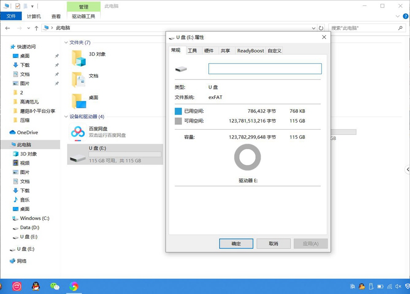Switch to the ReadyBoost tab
Screen dimensions: 410x294
pyautogui.click(x=251, y=51)
